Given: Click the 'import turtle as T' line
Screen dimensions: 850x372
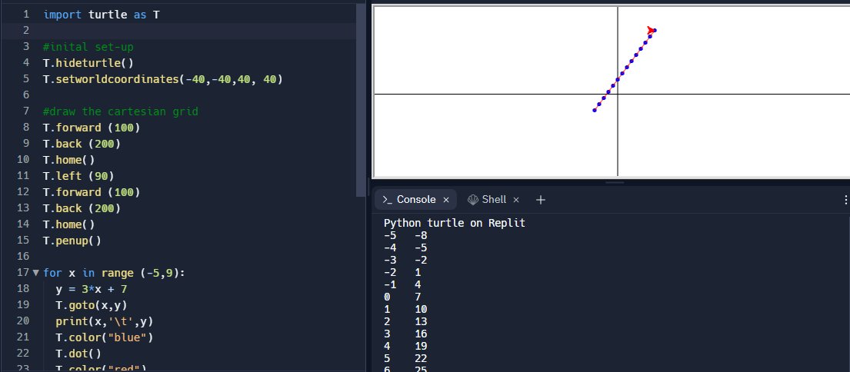Looking at the screenshot, I should (102, 15).
